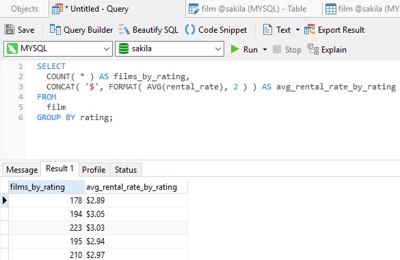Click the Save button label
400x260 pixels.
26,30
